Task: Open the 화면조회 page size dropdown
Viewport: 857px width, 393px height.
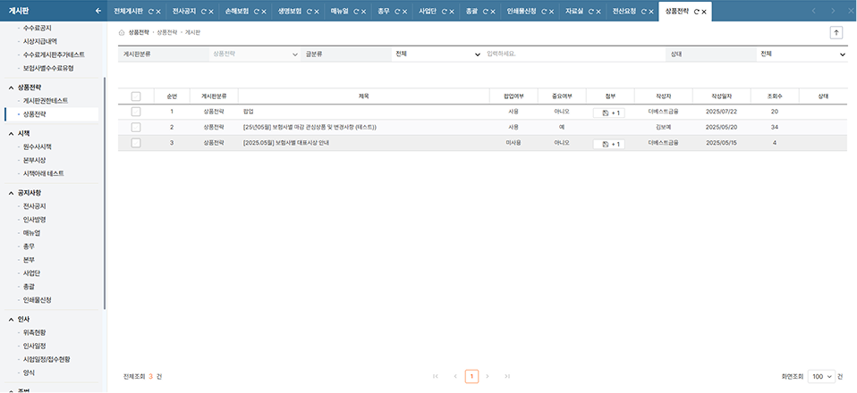Action: click(821, 377)
